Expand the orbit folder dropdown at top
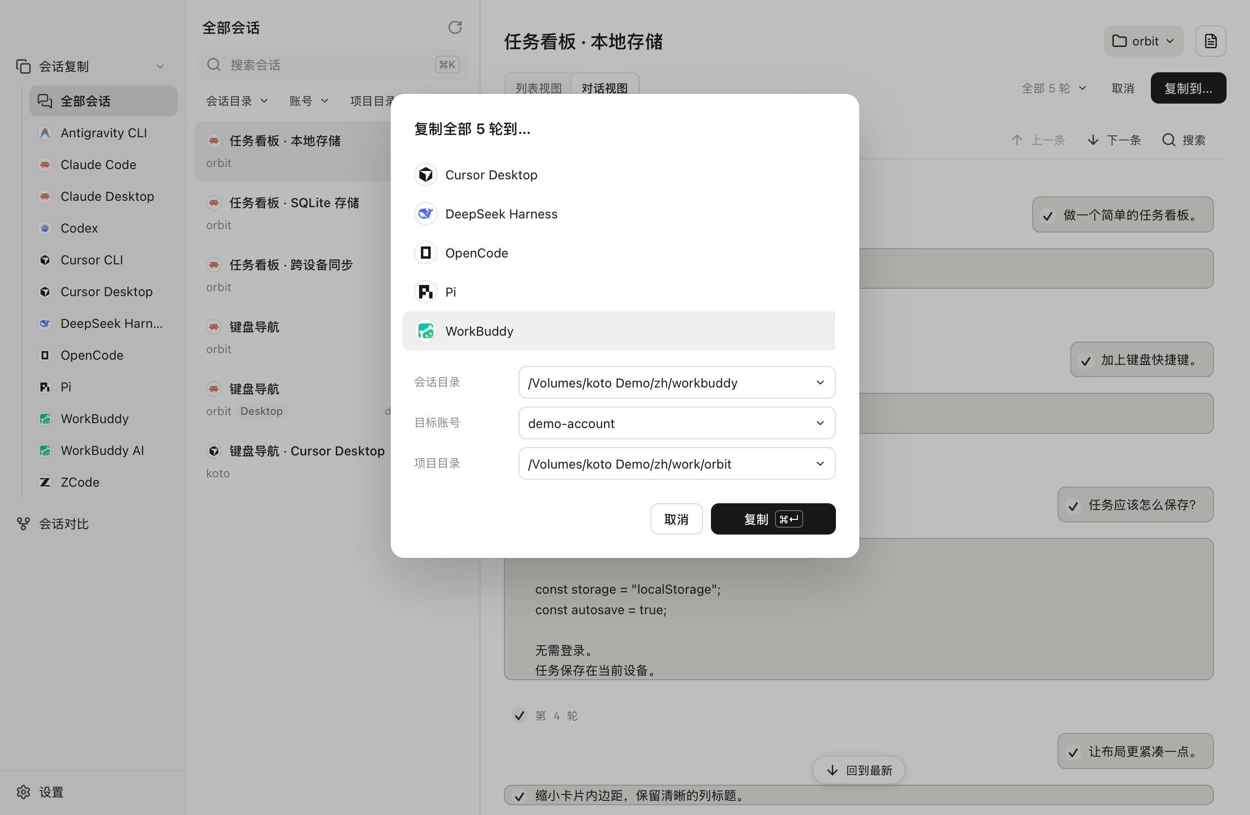The image size is (1250, 815). [x=1143, y=41]
